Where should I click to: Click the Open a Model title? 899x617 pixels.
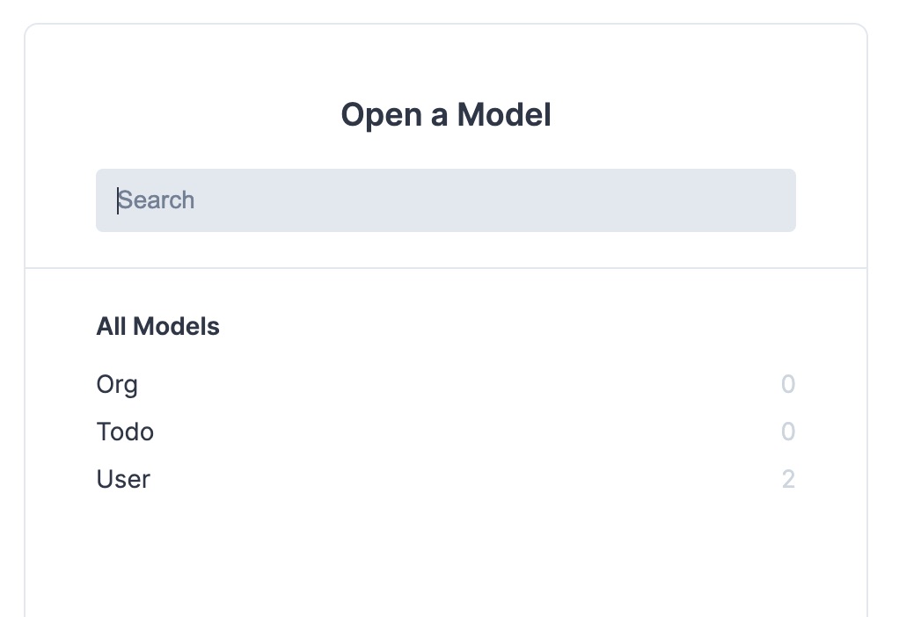tap(446, 115)
